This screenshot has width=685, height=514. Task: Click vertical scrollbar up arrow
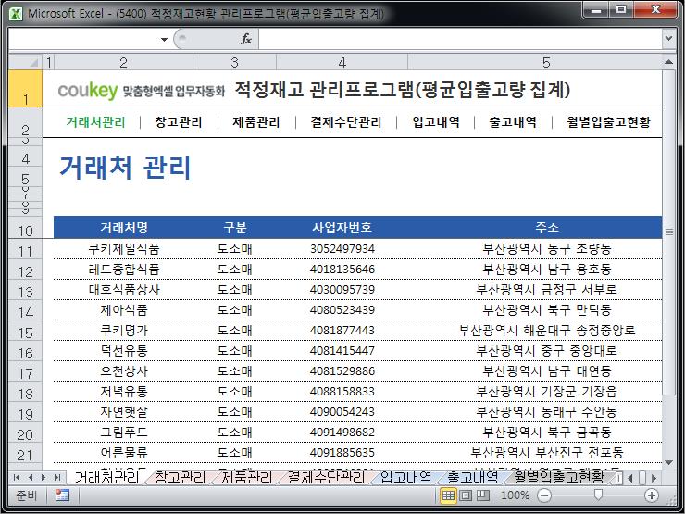668,62
